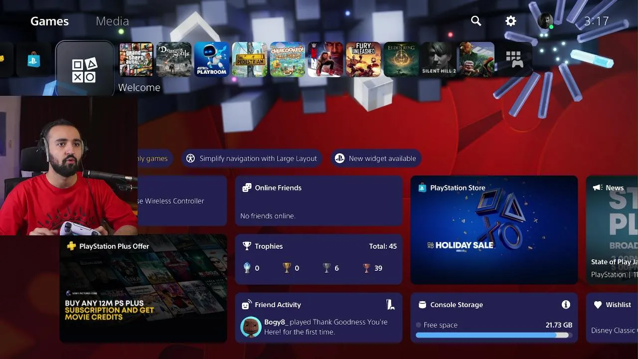This screenshot has width=638, height=359.
Task: Open the user profile avatar
Action: coord(545,21)
